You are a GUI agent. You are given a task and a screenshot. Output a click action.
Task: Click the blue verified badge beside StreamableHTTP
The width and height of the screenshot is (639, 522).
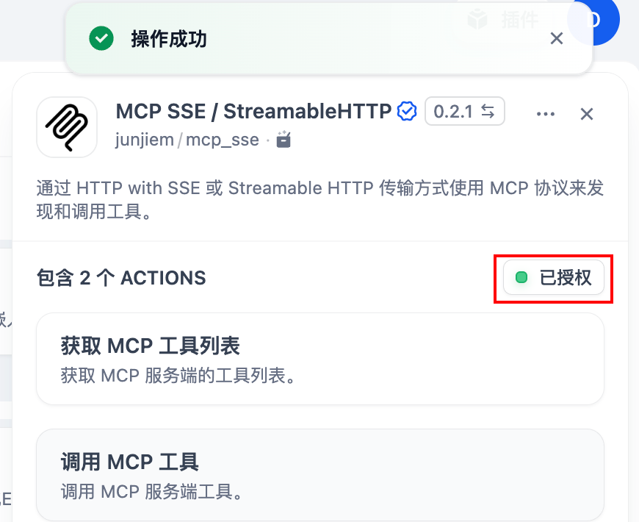click(x=407, y=111)
